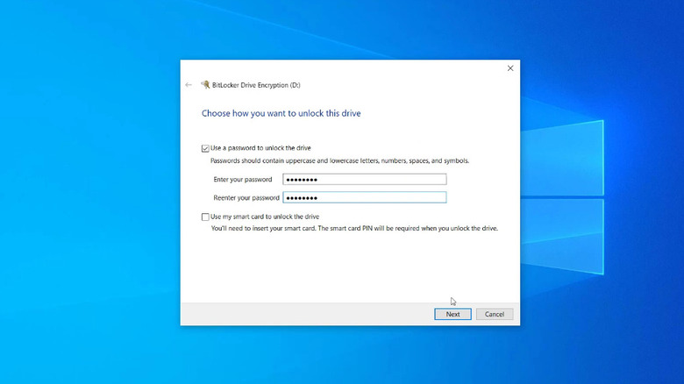Click the heading Choose how you want to unlock this drive
The image size is (684, 384).
point(281,113)
